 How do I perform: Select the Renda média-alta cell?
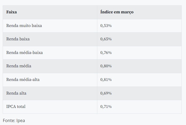[23, 80]
